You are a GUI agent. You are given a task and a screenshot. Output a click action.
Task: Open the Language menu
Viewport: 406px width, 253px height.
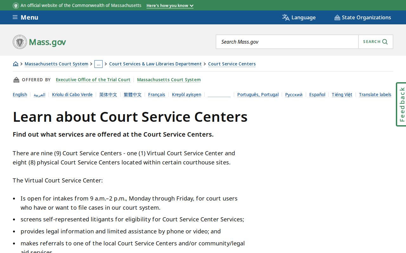click(299, 17)
